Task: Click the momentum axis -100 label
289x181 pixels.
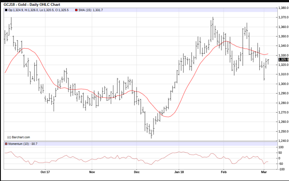Action: pos(281,169)
